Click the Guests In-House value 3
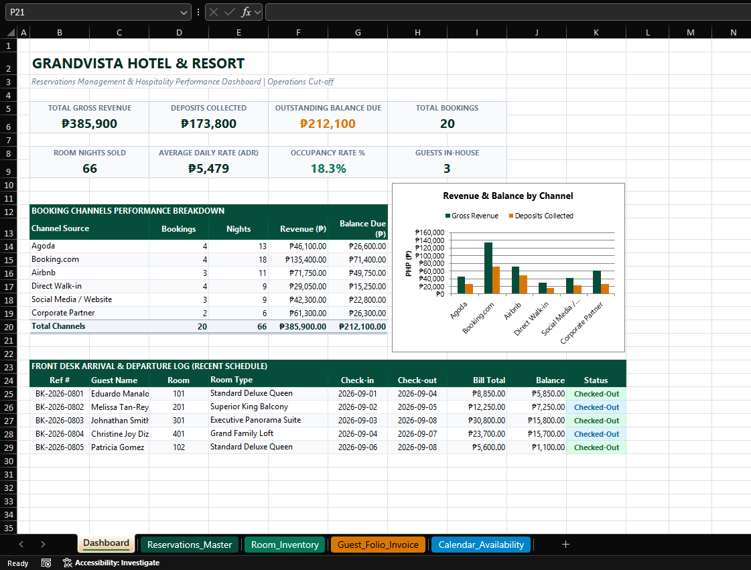 (x=447, y=169)
